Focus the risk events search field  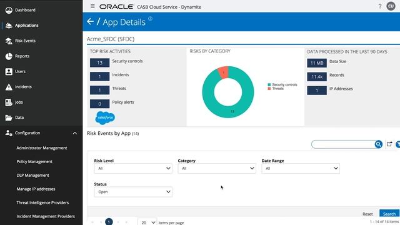pyautogui.click(x=343, y=144)
